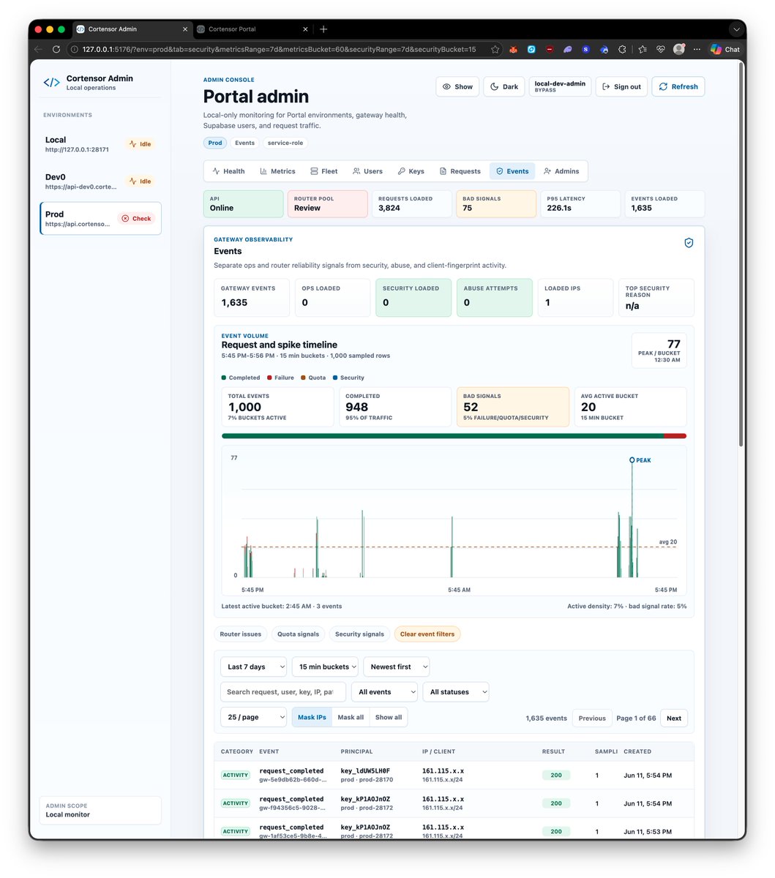The height and width of the screenshot is (878, 775).
Task: Go to the Next events page
Action: [x=674, y=718]
